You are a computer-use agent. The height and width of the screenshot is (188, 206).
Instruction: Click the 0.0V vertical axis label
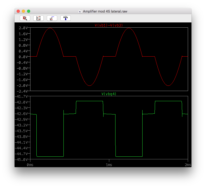tap(23, 57)
